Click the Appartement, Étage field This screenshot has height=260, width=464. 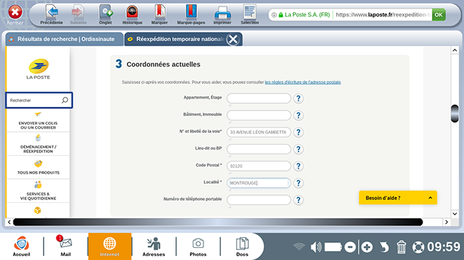pos(258,98)
